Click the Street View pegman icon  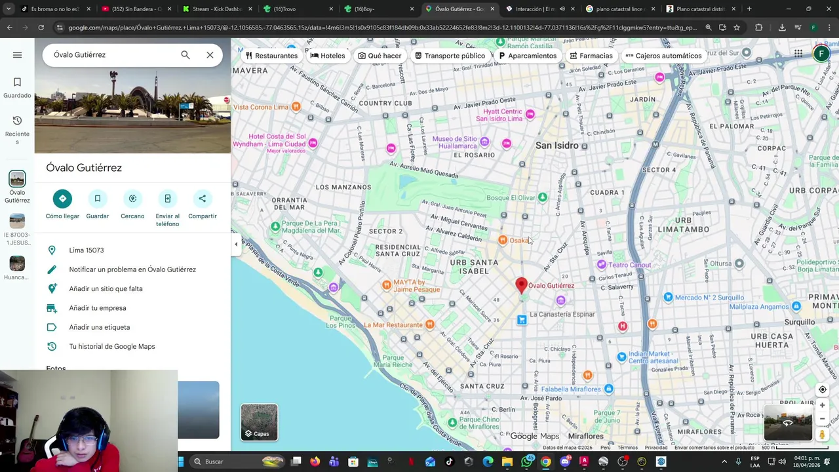click(x=822, y=435)
